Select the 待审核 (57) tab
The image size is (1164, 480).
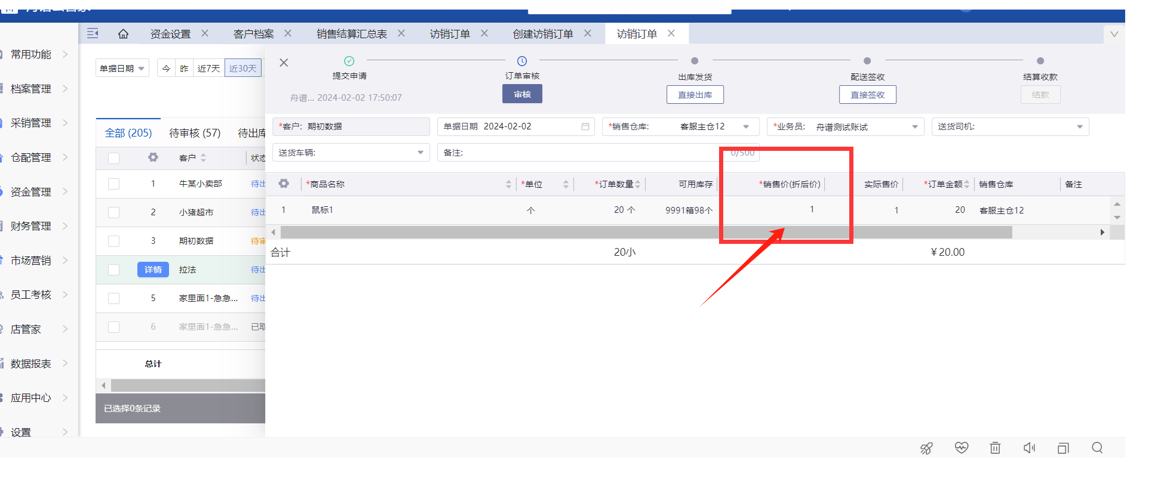pyautogui.click(x=195, y=133)
